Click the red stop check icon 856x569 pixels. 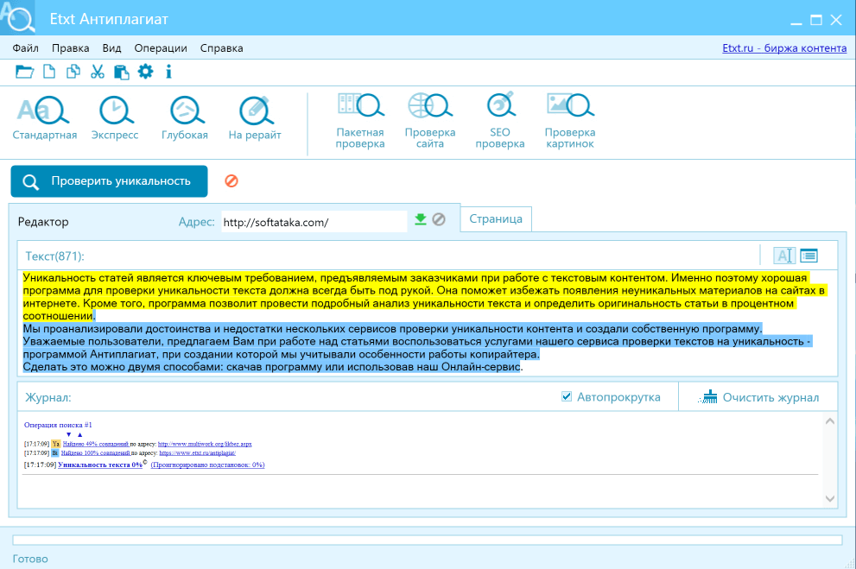pyautogui.click(x=231, y=181)
